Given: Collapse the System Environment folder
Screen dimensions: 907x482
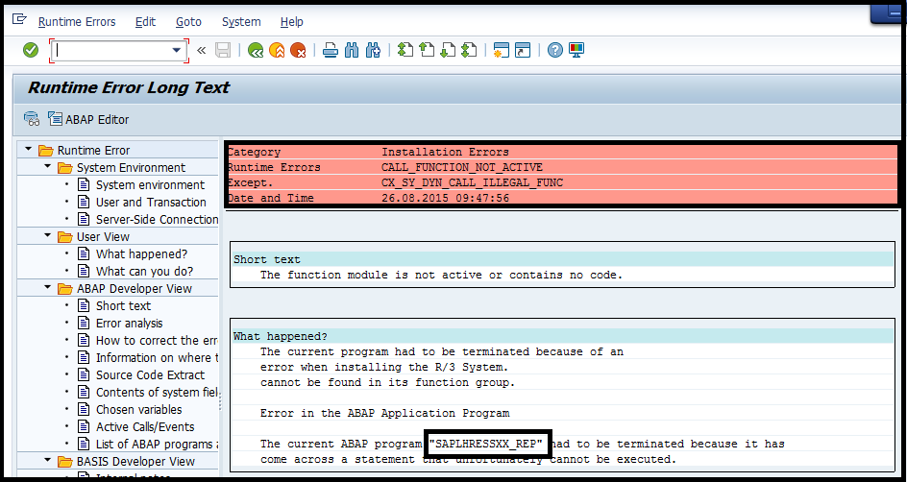Looking at the screenshot, I should pos(47,166).
